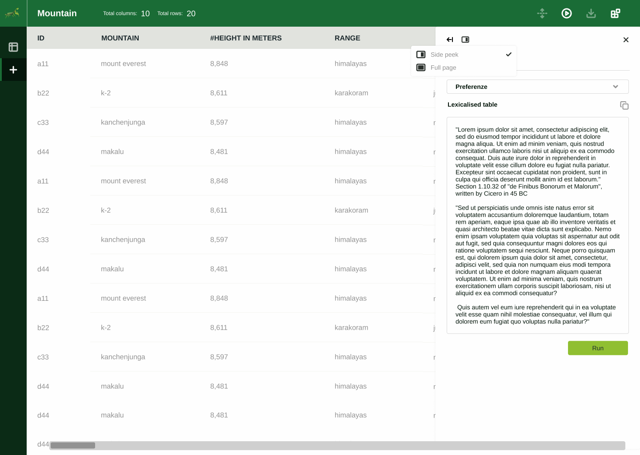
Task: Switch to the Full page option
Action: tap(464, 68)
